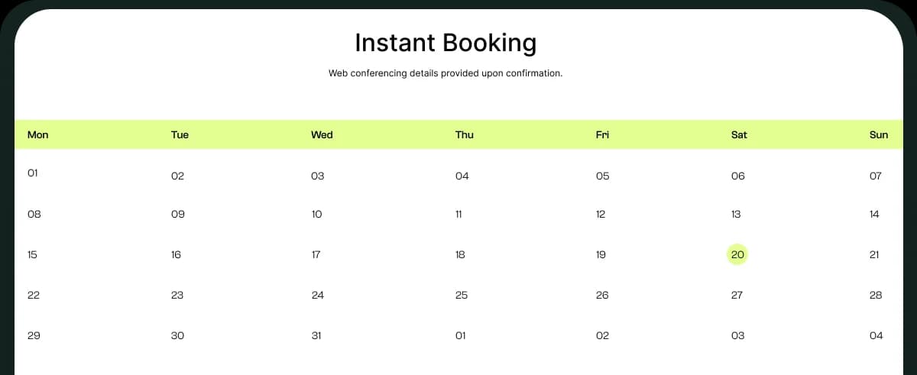The image size is (917, 375).
Task: Pick date 18 on Thursday
Action: tap(460, 255)
